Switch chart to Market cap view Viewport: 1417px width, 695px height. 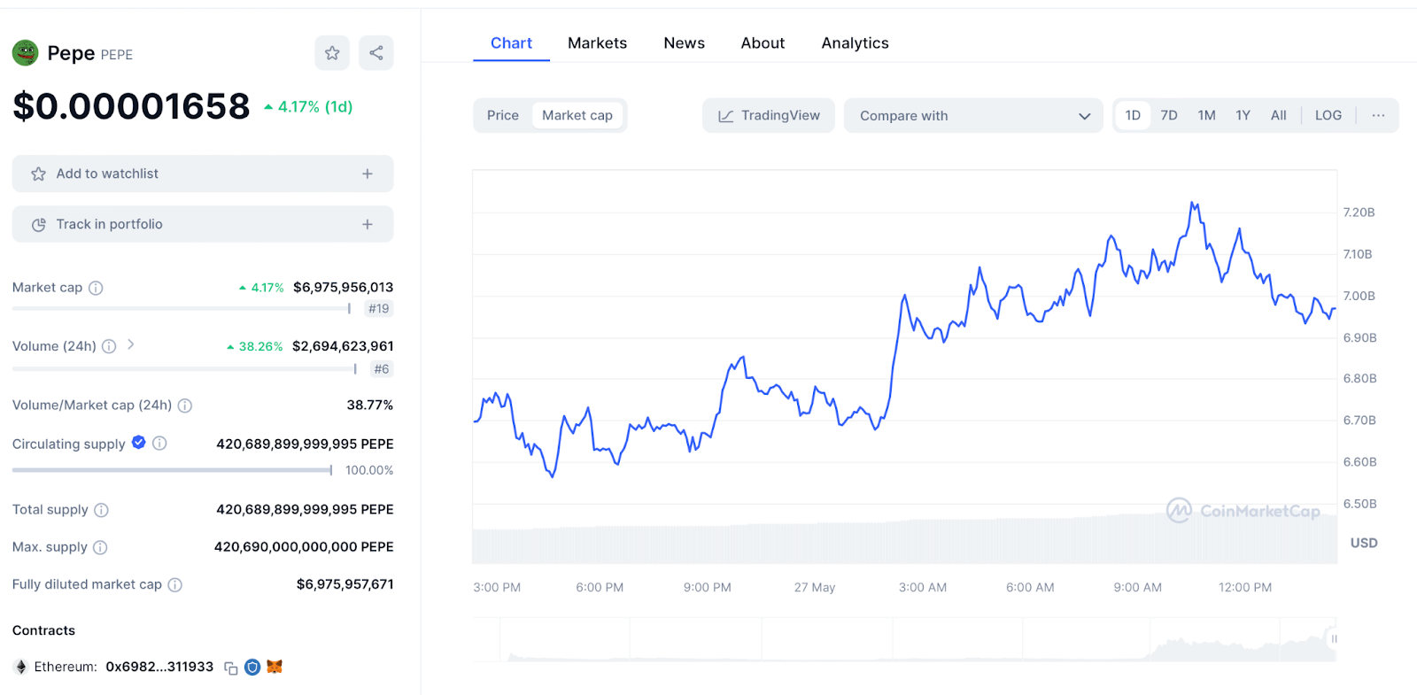click(x=577, y=115)
